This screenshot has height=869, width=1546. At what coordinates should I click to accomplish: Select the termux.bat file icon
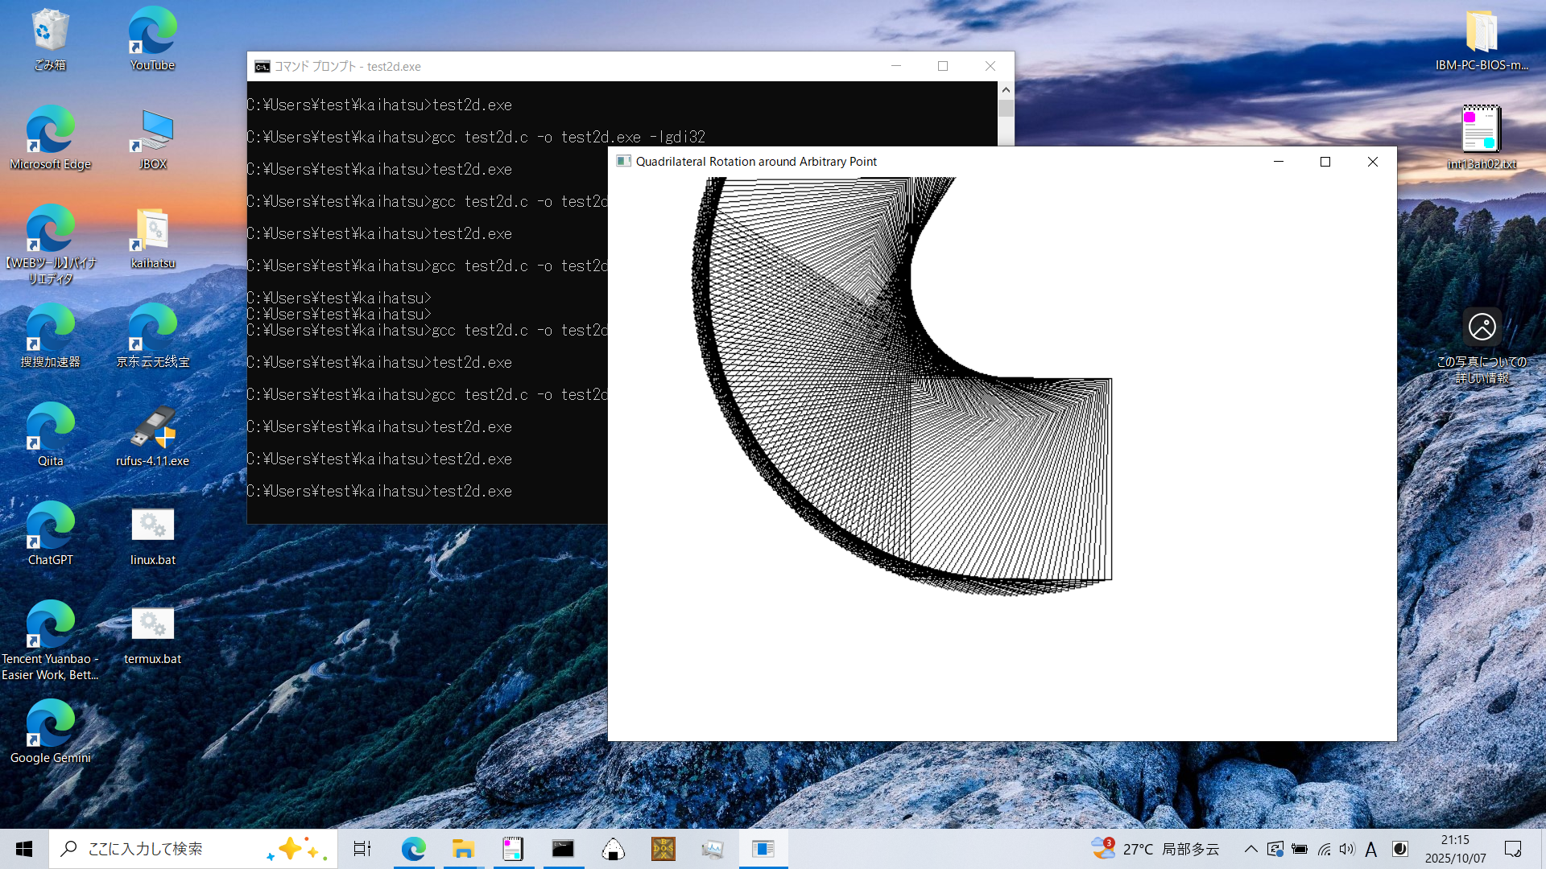(152, 632)
